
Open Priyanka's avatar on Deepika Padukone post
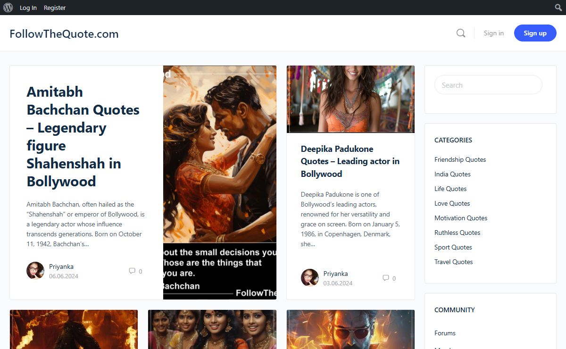(x=310, y=278)
